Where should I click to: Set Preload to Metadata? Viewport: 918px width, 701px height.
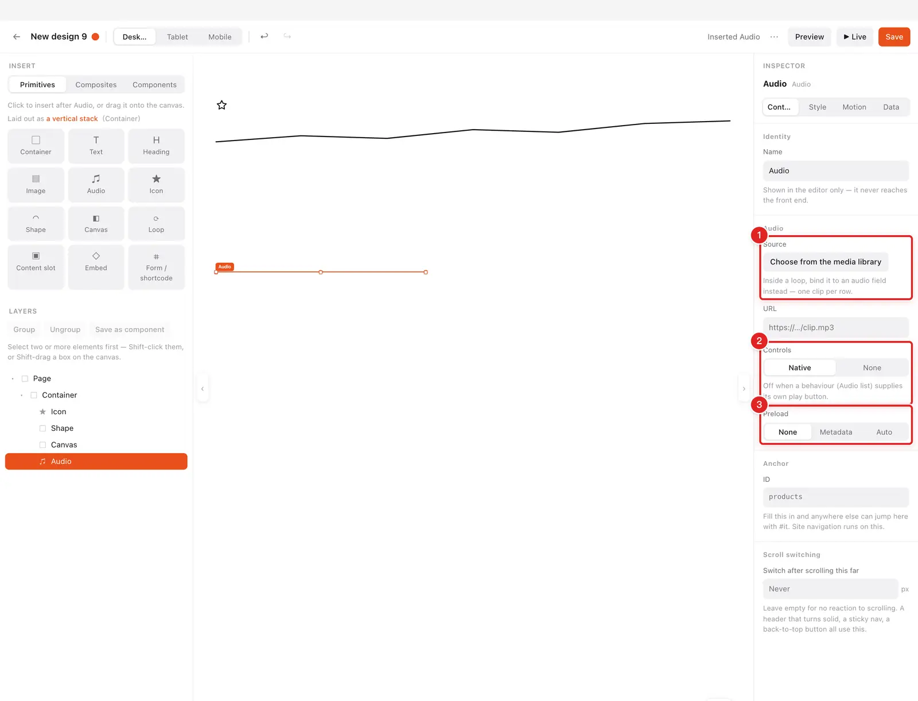[x=835, y=432]
